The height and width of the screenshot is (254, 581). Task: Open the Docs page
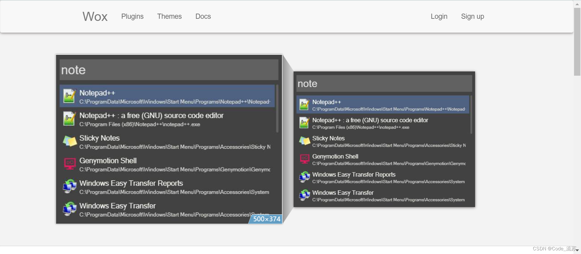[203, 16]
